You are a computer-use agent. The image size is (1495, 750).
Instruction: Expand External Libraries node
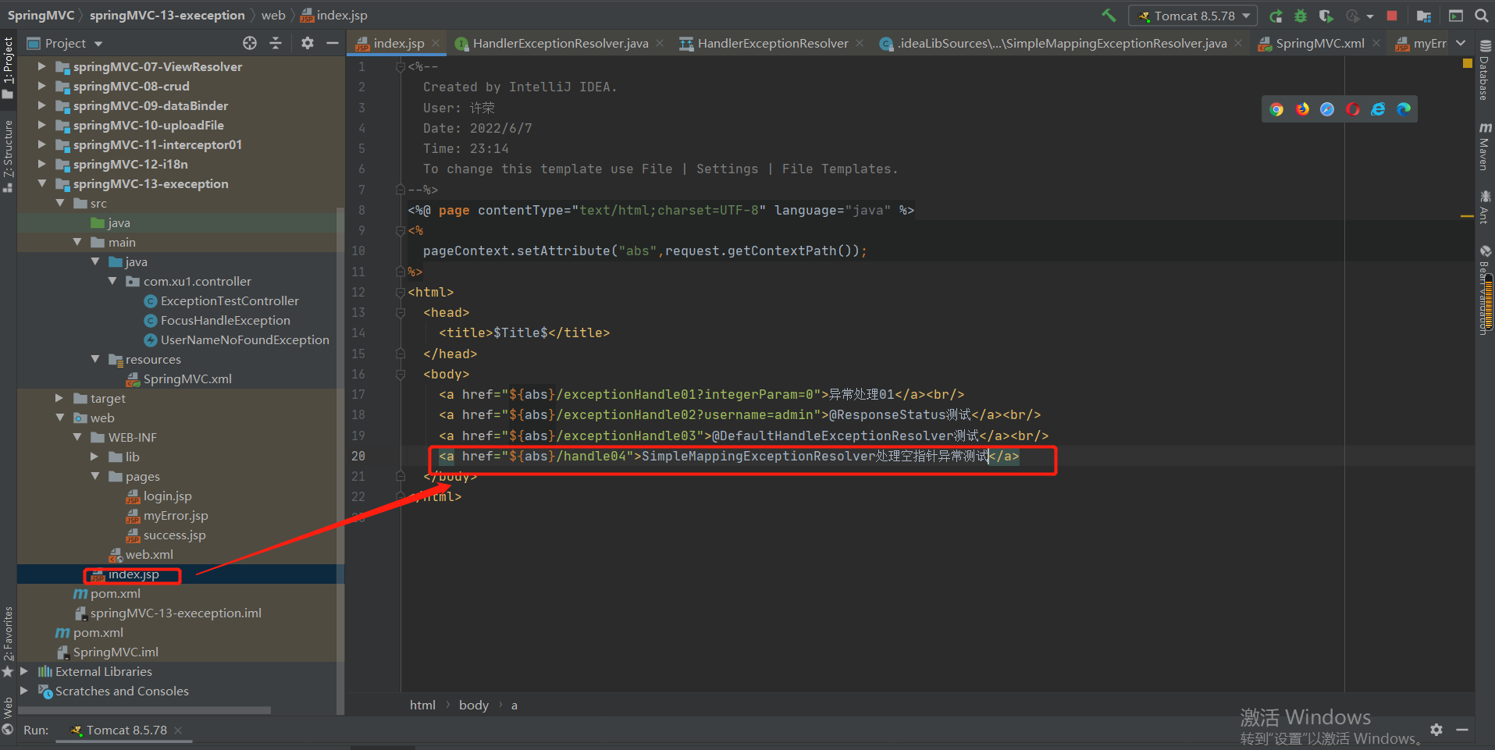[x=24, y=671]
